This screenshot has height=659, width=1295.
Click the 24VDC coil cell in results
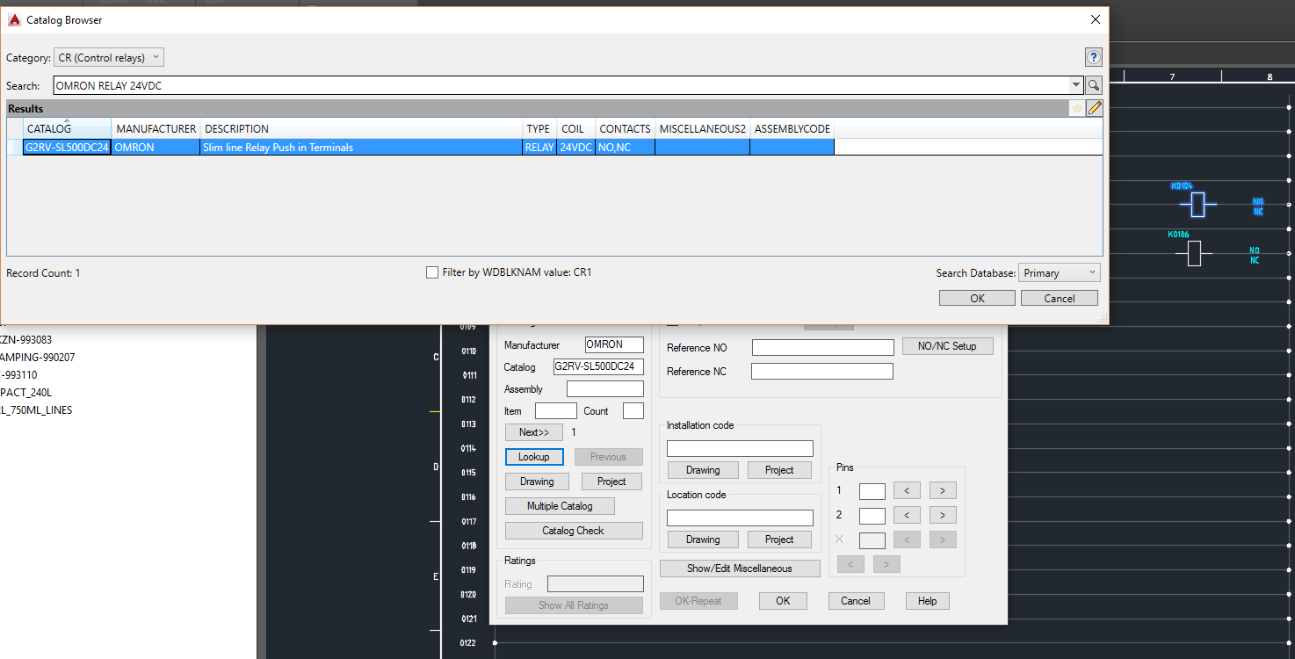(576, 148)
